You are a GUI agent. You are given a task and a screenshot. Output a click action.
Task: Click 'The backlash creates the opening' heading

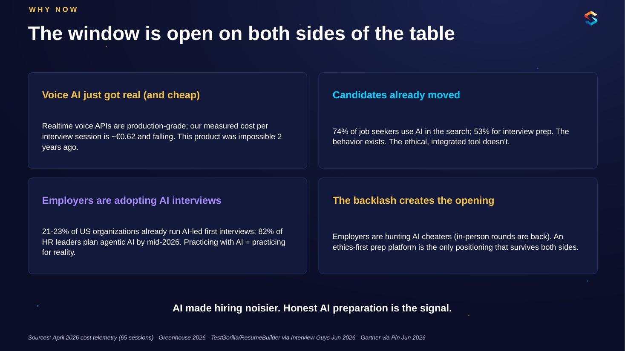coord(413,200)
